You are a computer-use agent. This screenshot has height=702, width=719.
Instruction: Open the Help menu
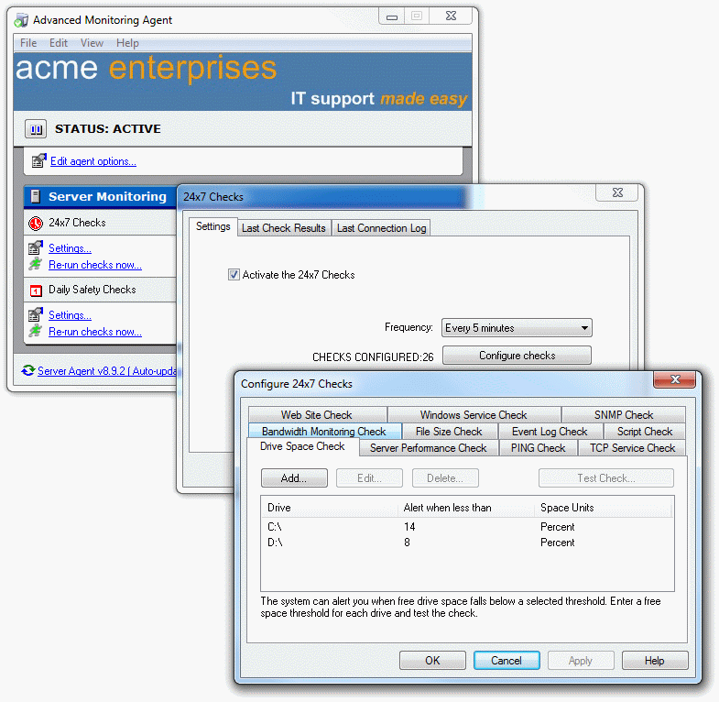(127, 43)
